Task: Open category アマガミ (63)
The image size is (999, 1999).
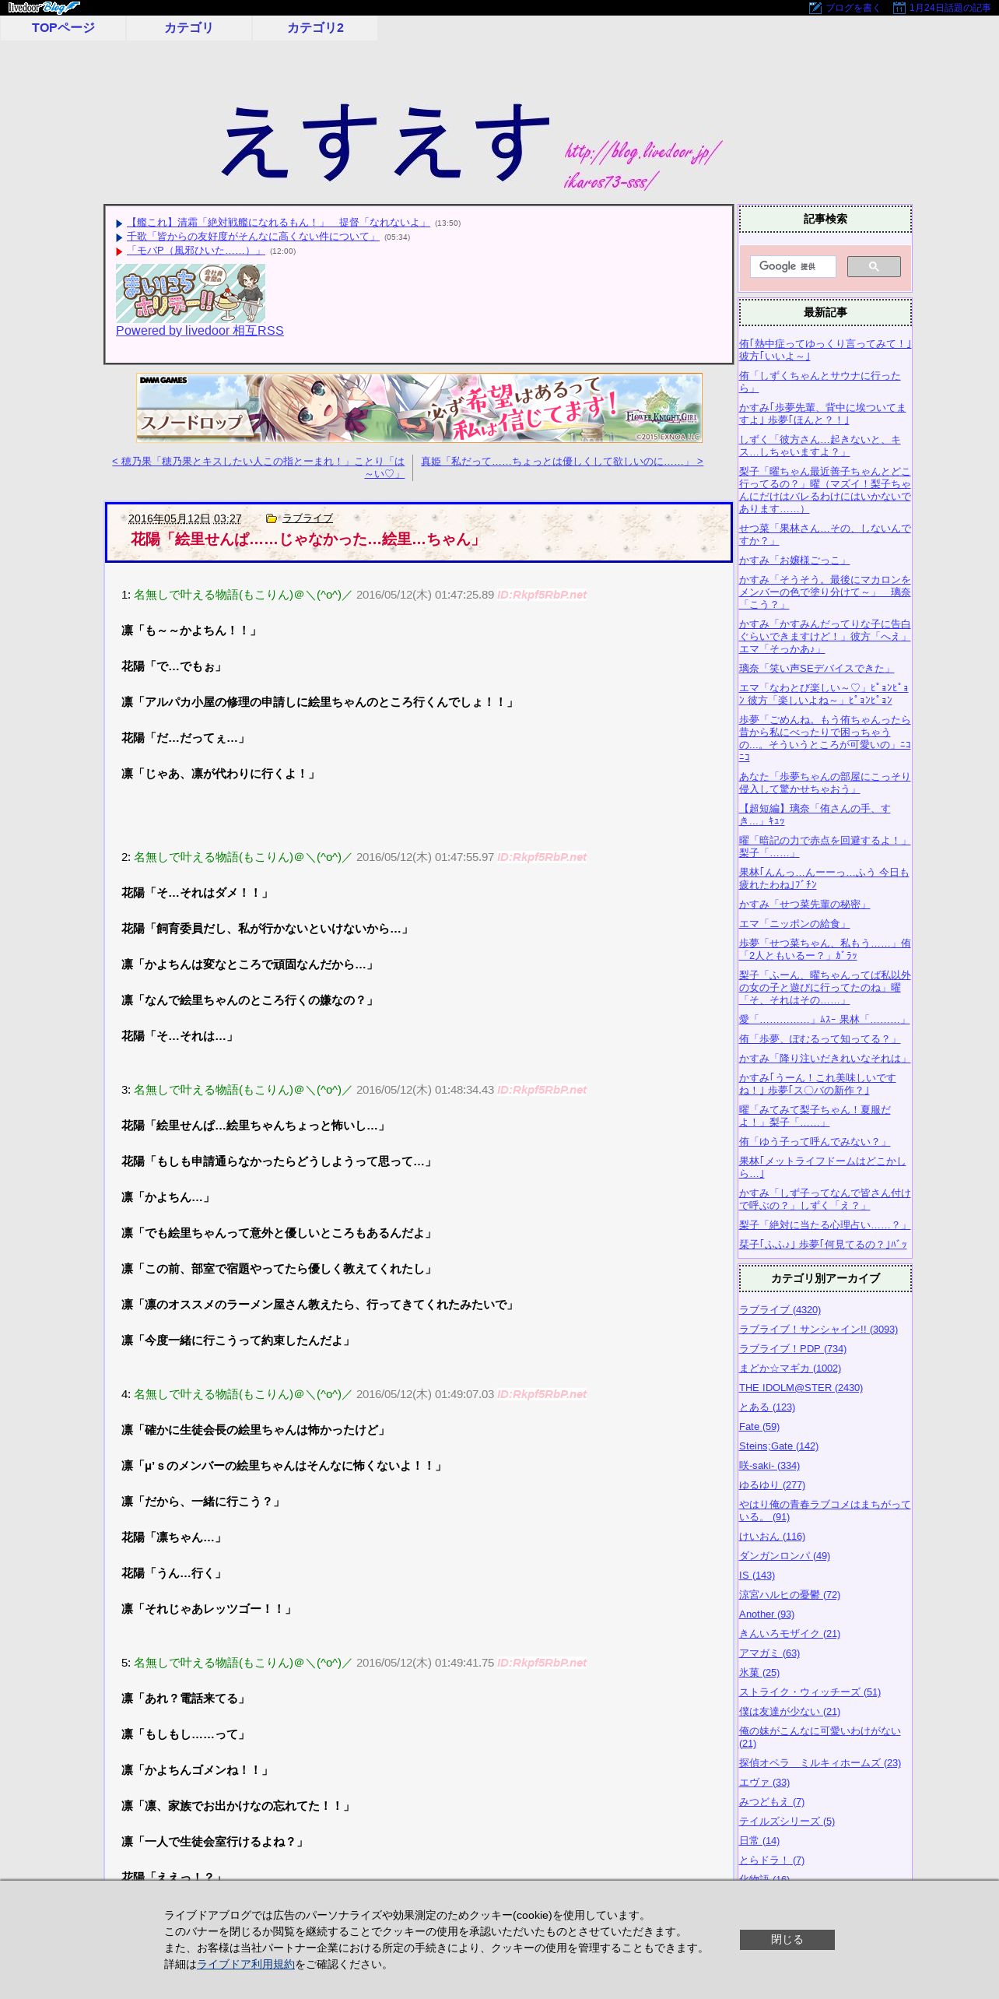Action: point(769,1653)
